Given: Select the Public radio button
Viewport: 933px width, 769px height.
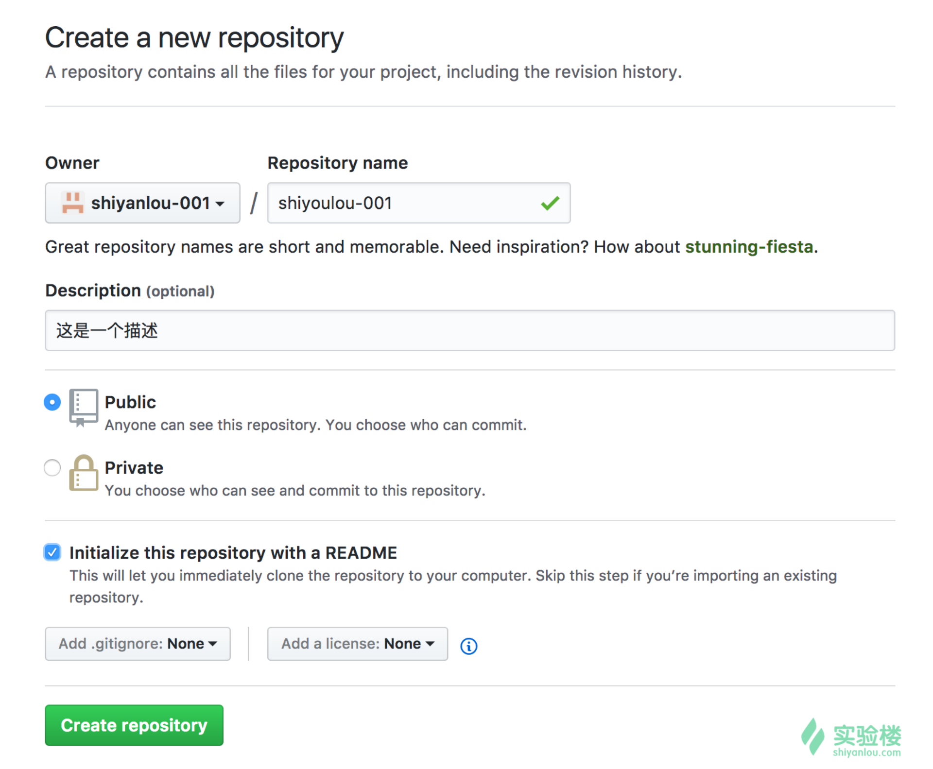Looking at the screenshot, I should click(x=52, y=402).
